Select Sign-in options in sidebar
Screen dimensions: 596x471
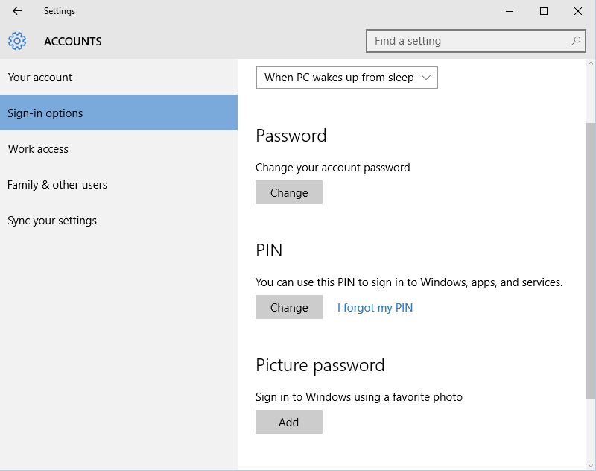[45, 113]
